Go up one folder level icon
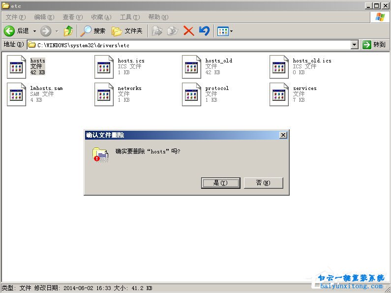 click(68, 31)
